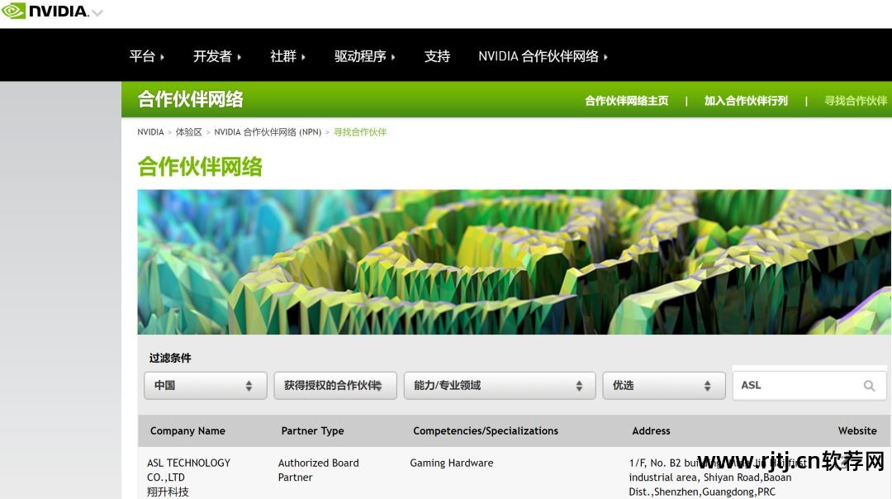
Task: Click the NVIDIA eye logo icon
Action: pyautogui.click(x=13, y=10)
